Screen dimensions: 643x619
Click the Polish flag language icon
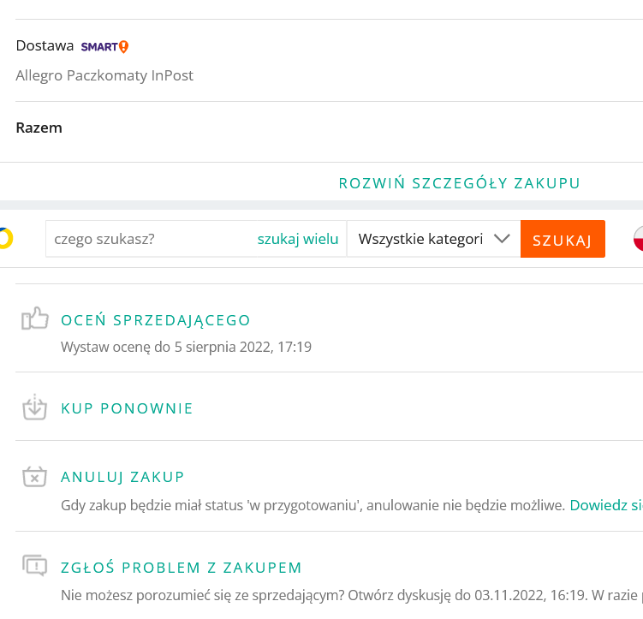(638, 239)
